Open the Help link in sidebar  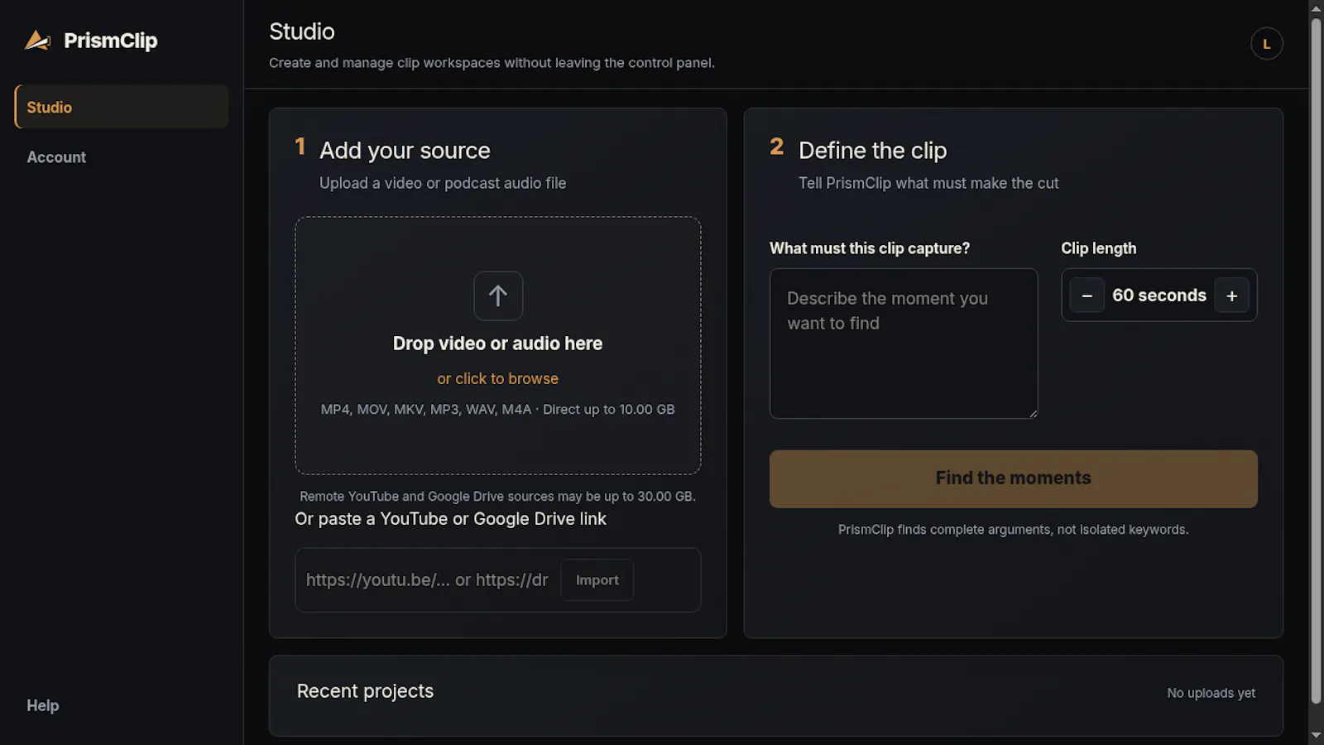43,705
